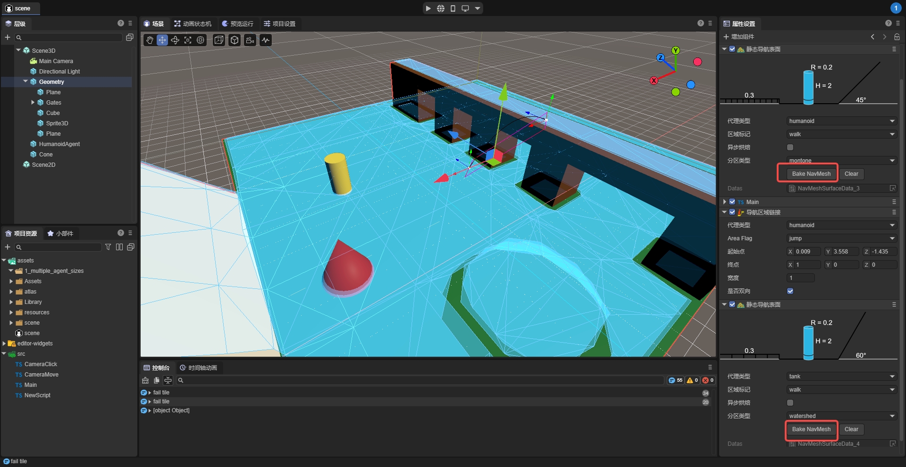Open browser preview with the globe icon
Image resolution: width=906 pixels, height=467 pixels.
tap(440, 8)
